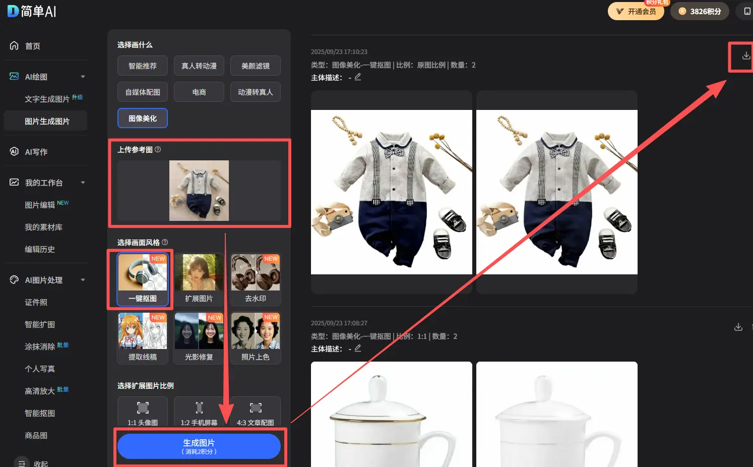Collapse the AI绘图 section
The width and height of the screenshot is (753, 467).
(83, 77)
